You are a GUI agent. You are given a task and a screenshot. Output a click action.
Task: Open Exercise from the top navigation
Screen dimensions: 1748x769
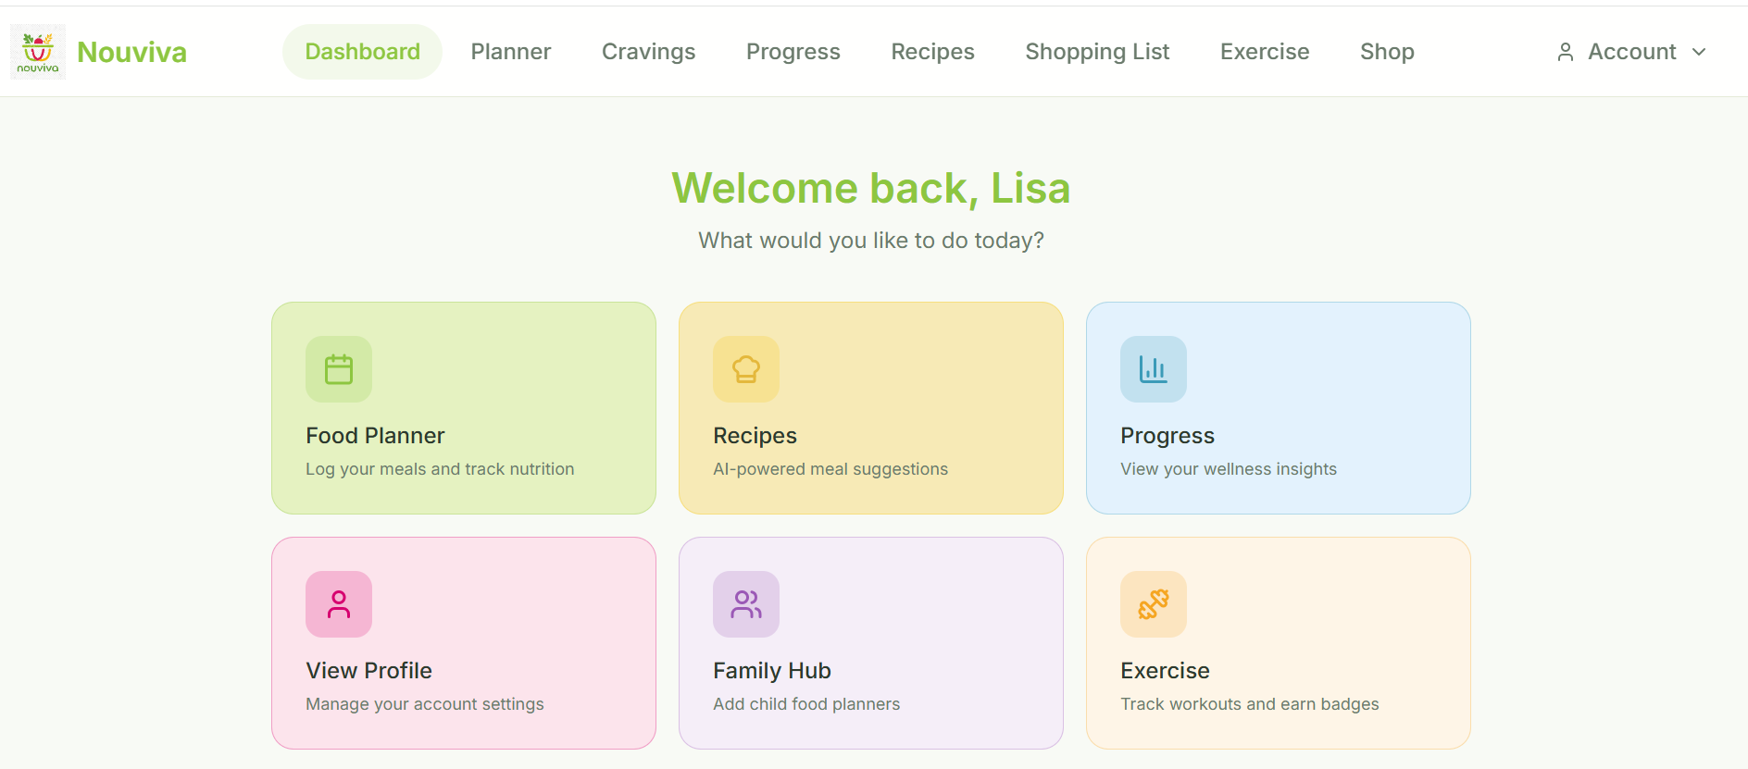coord(1265,52)
